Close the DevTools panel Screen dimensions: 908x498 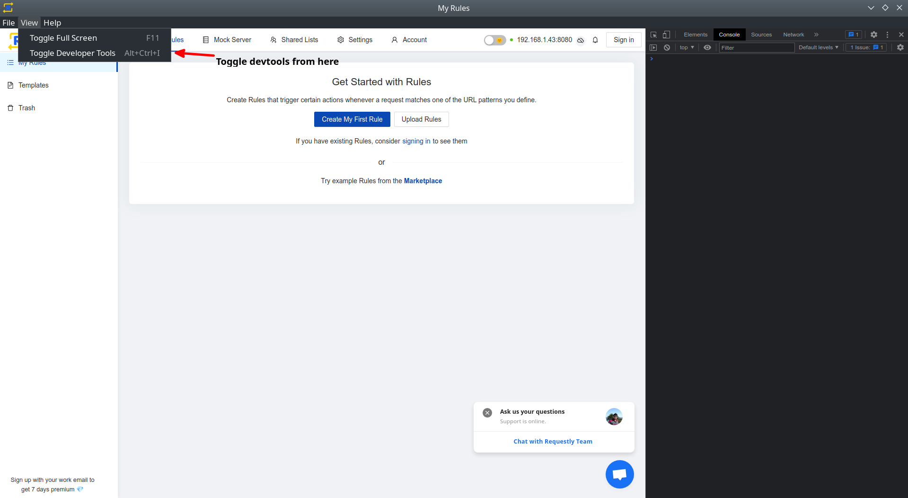(x=901, y=35)
